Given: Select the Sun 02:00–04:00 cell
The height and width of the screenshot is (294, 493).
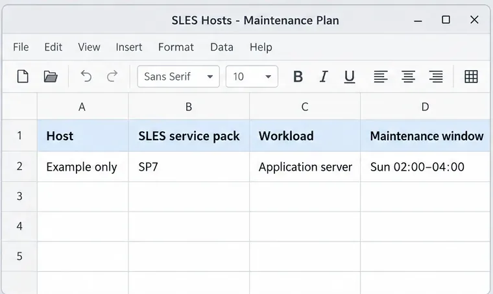Looking at the screenshot, I should point(425,166).
